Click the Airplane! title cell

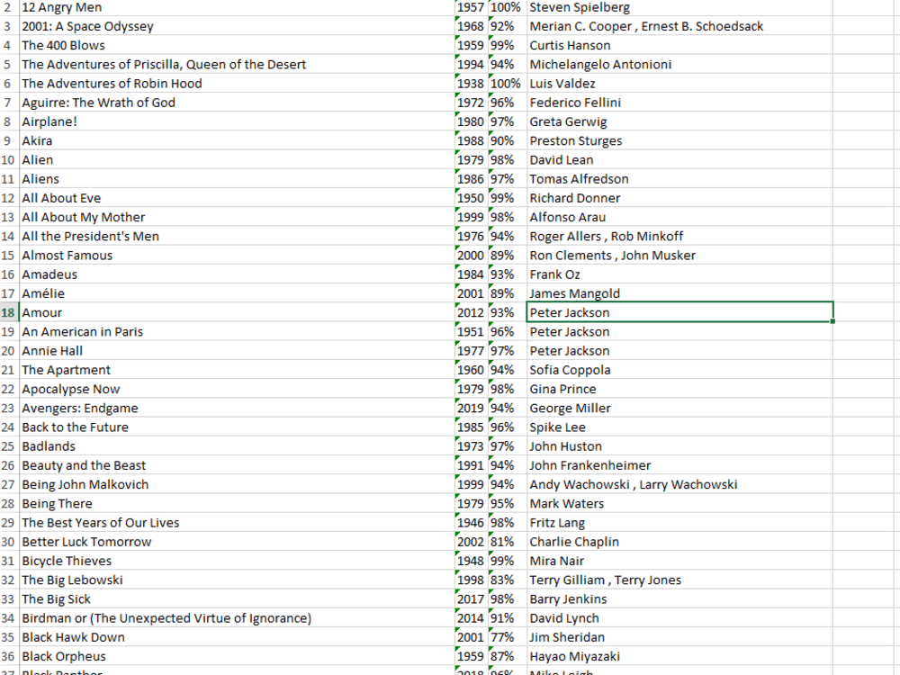tap(237, 121)
